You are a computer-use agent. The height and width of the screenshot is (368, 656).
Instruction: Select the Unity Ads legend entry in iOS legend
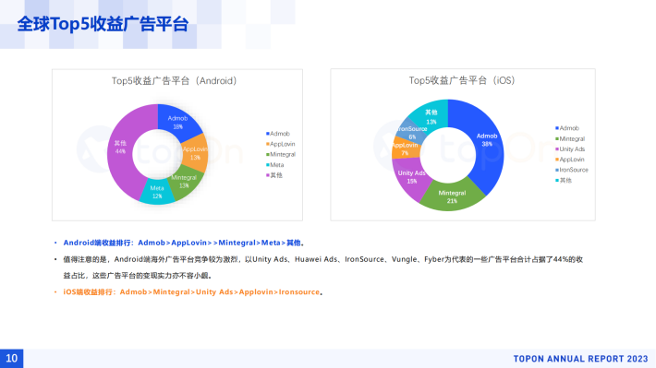(x=570, y=149)
